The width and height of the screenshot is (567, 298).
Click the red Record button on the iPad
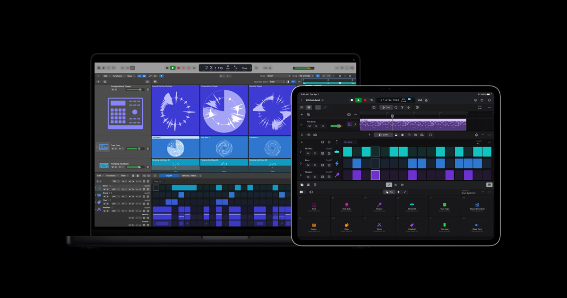click(365, 100)
